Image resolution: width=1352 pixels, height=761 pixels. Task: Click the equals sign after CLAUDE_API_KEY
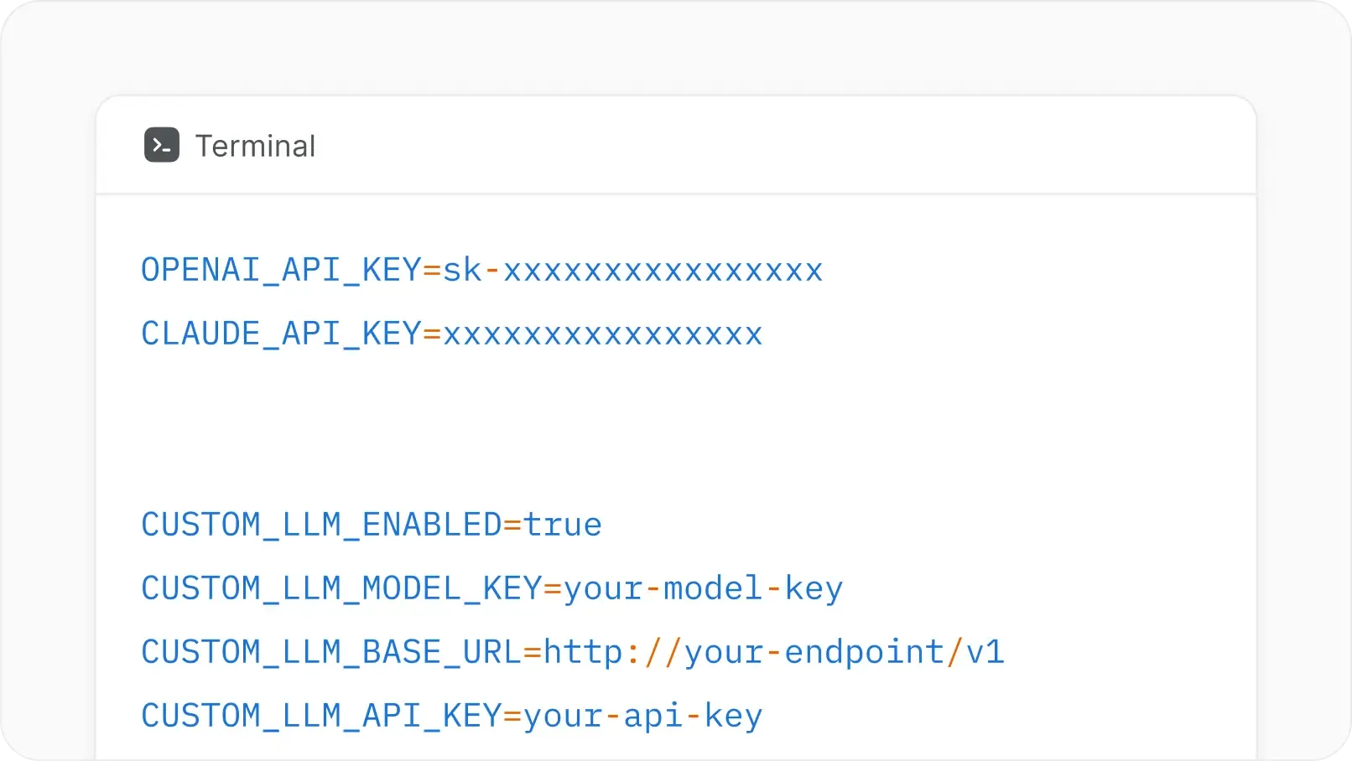432,334
